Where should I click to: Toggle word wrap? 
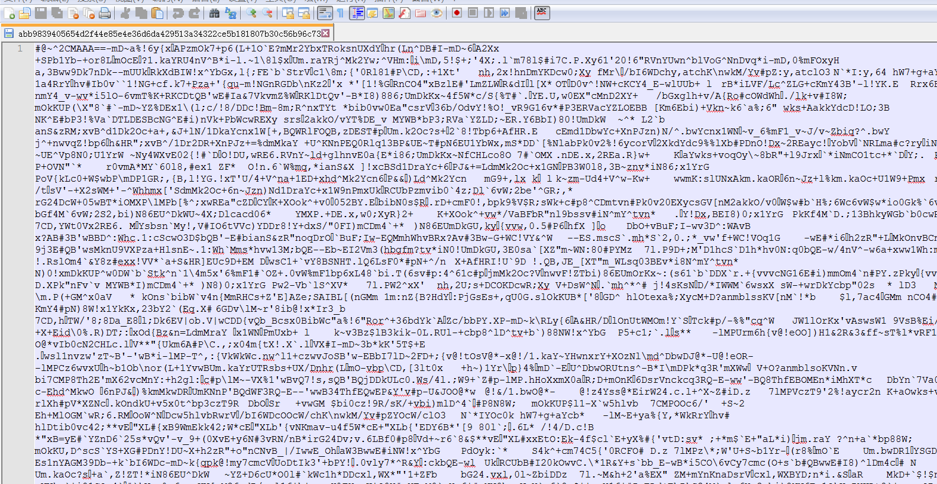coord(325,13)
